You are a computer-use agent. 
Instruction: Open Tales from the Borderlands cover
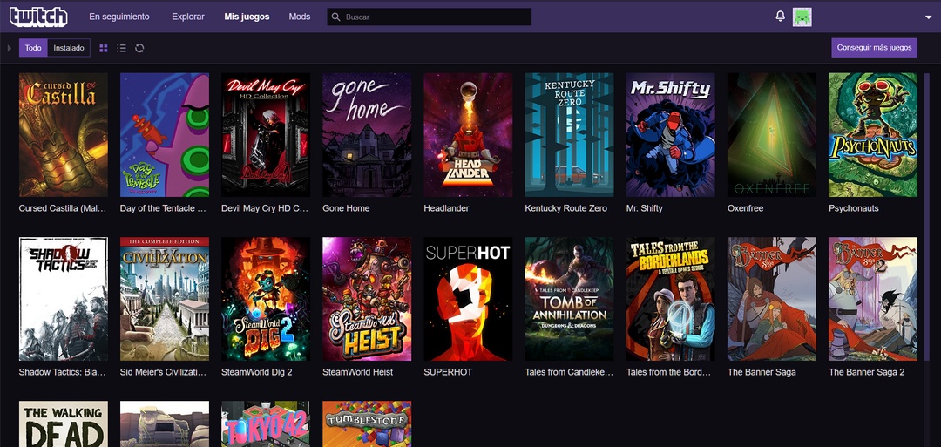670,299
